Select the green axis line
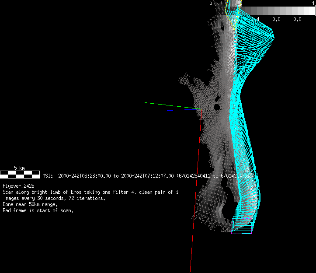The image size is (316, 273). [170, 105]
